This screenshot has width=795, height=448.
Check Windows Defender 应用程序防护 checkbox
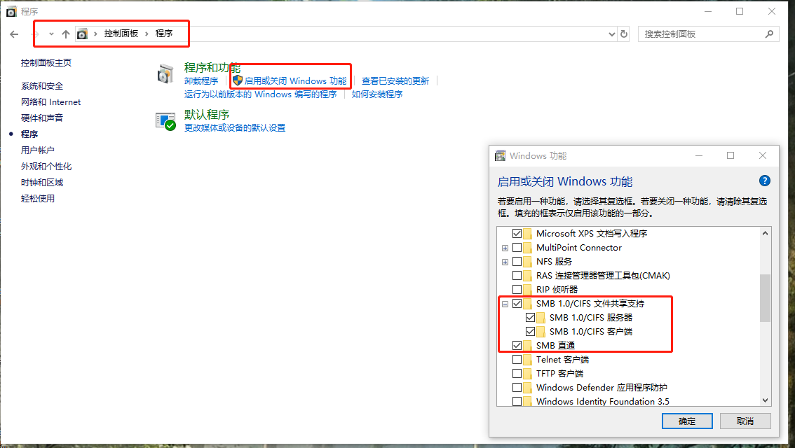click(517, 388)
